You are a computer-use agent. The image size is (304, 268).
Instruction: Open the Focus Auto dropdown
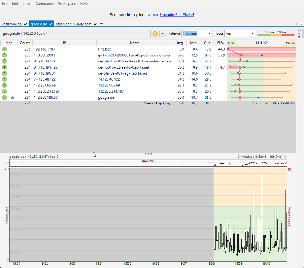[x=239, y=33]
